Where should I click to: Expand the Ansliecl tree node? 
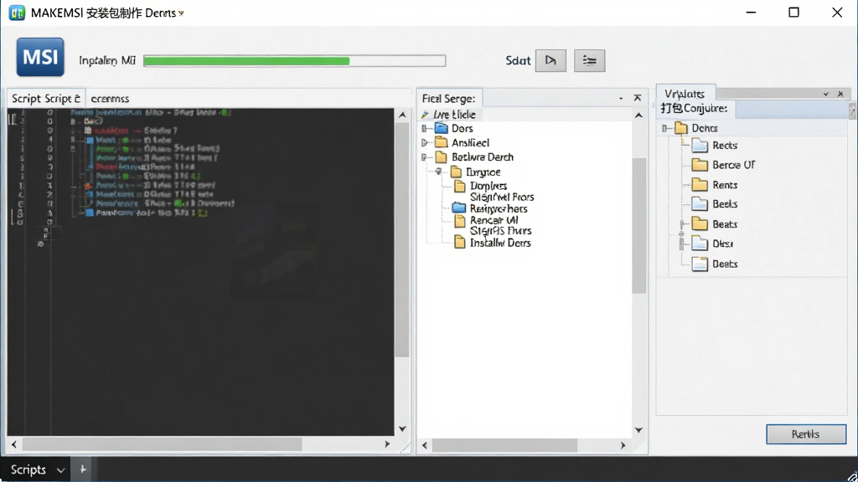tap(425, 142)
